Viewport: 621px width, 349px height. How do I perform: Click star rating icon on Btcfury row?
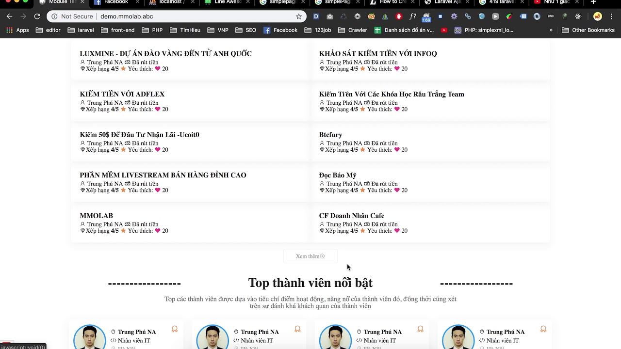click(x=362, y=150)
